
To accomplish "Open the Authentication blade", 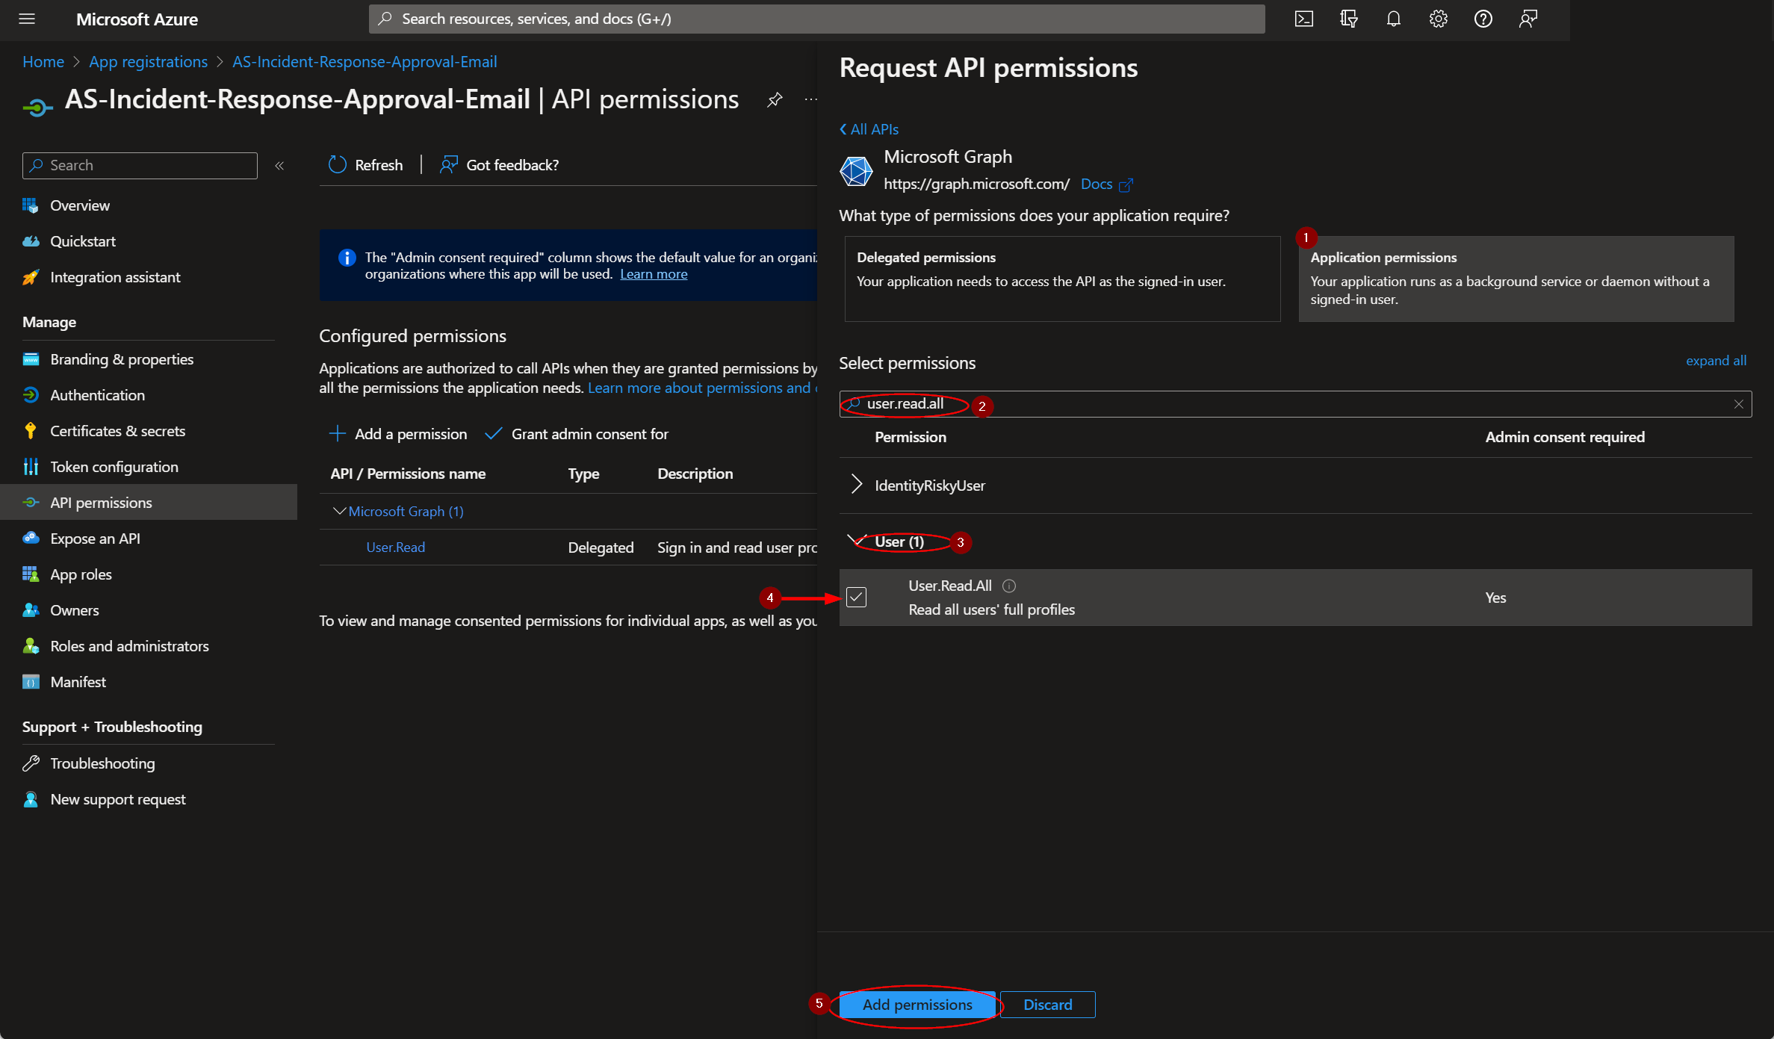I will point(97,395).
